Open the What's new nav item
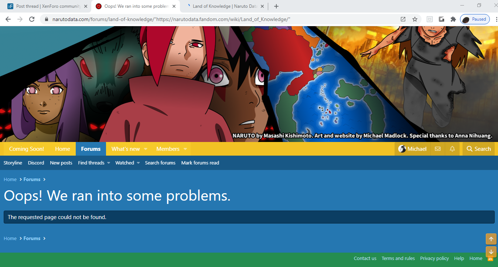The width and height of the screenshot is (498, 267). [x=126, y=149]
